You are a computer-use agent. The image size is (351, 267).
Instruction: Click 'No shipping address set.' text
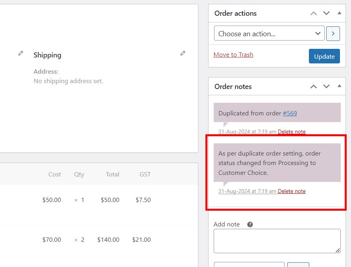tap(68, 81)
